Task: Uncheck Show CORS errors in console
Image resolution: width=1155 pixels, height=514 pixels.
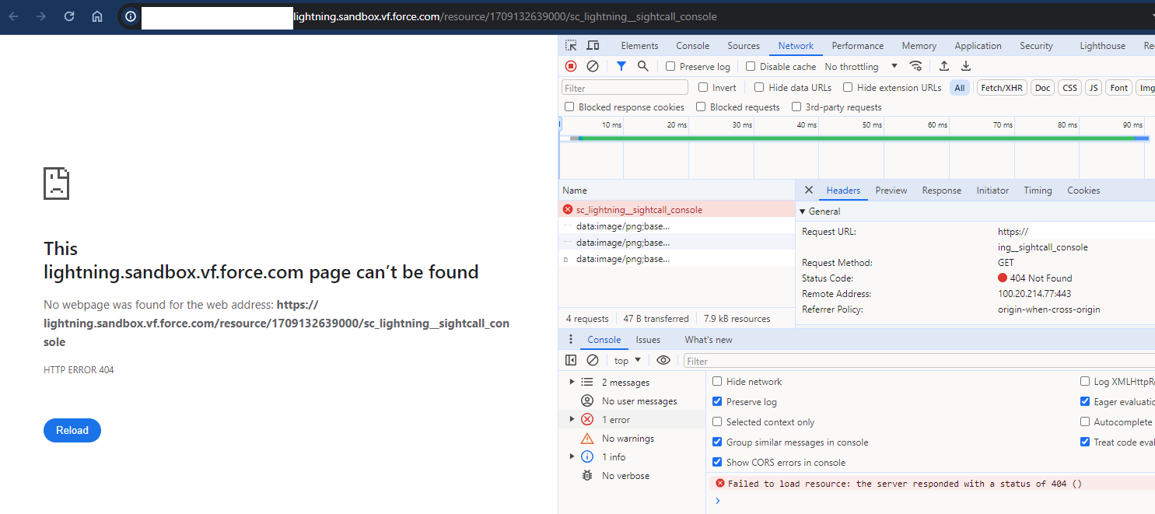Action: (x=717, y=462)
